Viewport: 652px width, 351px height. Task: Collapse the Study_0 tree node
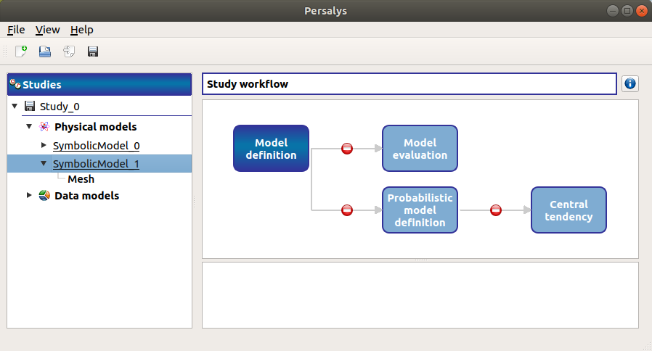coord(15,107)
